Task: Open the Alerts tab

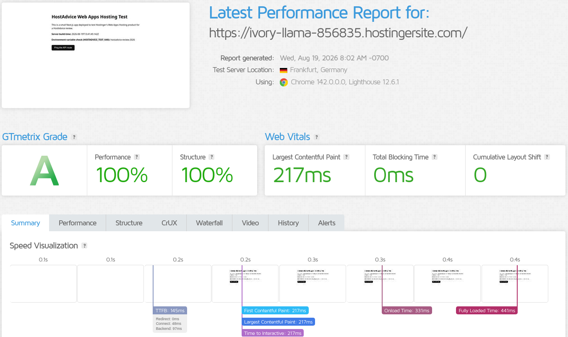Action: [327, 223]
